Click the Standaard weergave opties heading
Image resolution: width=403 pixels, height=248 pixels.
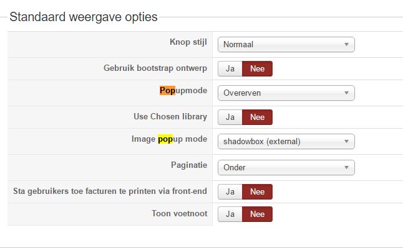[84, 17]
